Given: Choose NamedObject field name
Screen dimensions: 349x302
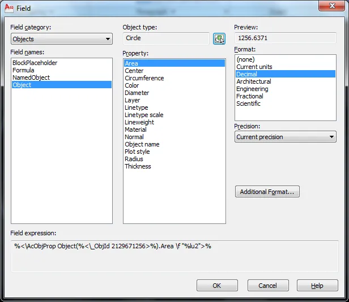Looking at the screenshot, I should coord(31,77).
